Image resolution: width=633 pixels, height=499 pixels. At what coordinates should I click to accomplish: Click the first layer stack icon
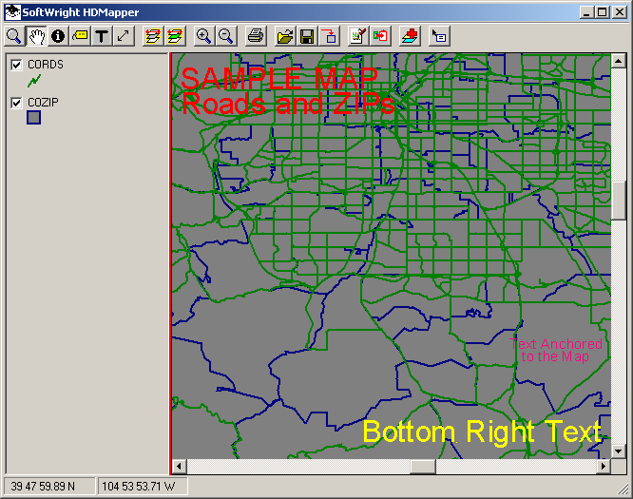pos(153,36)
